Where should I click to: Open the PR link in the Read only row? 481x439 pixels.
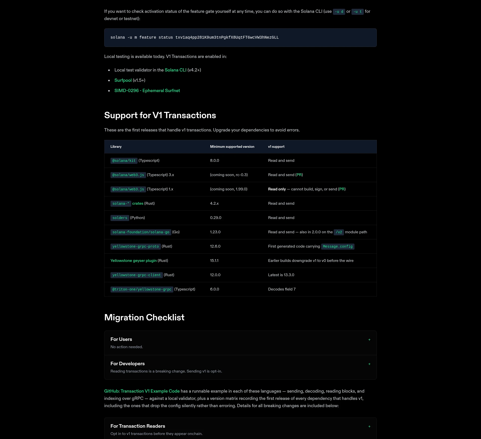pos(342,189)
